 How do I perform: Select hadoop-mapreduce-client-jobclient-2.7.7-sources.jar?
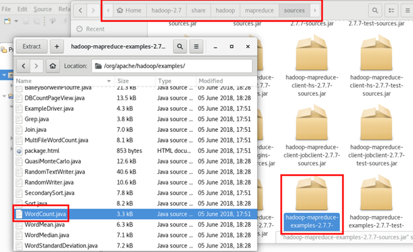point(312,136)
